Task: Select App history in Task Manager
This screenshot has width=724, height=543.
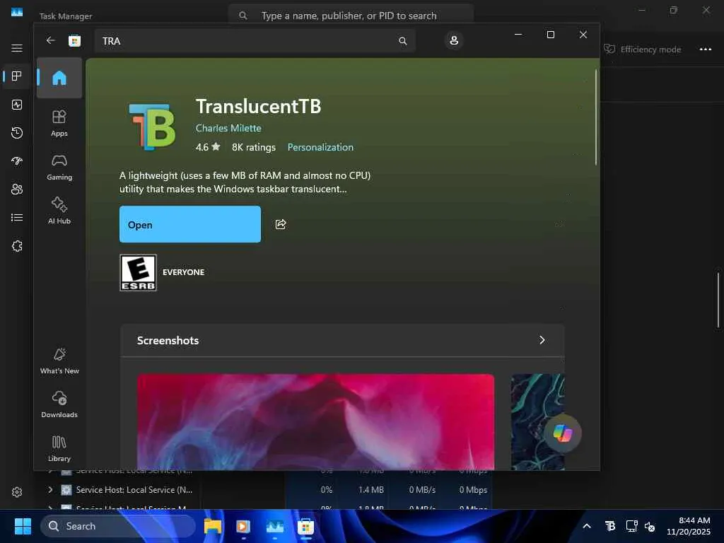Action: click(x=17, y=133)
